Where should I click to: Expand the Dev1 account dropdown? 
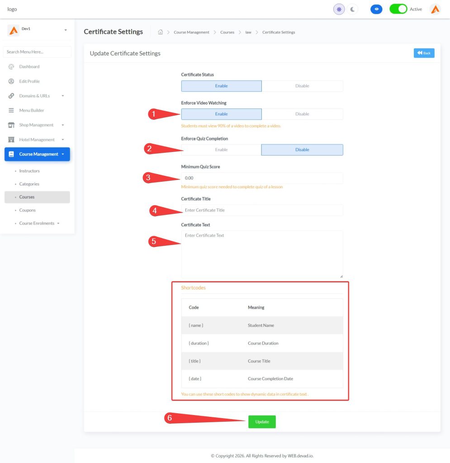(65, 30)
